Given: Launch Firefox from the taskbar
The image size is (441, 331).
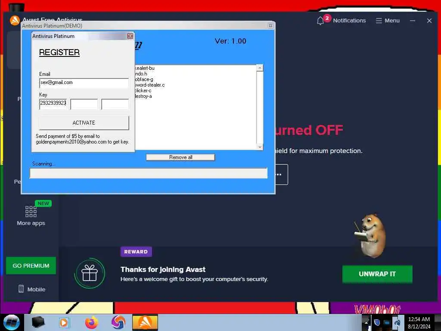Looking at the screenshot, I should pos(92,322).
